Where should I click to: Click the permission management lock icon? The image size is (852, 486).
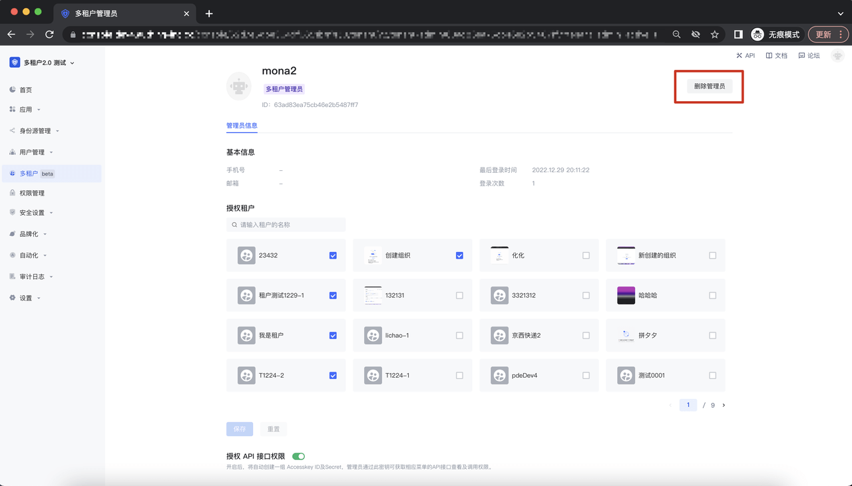(13, 193)
